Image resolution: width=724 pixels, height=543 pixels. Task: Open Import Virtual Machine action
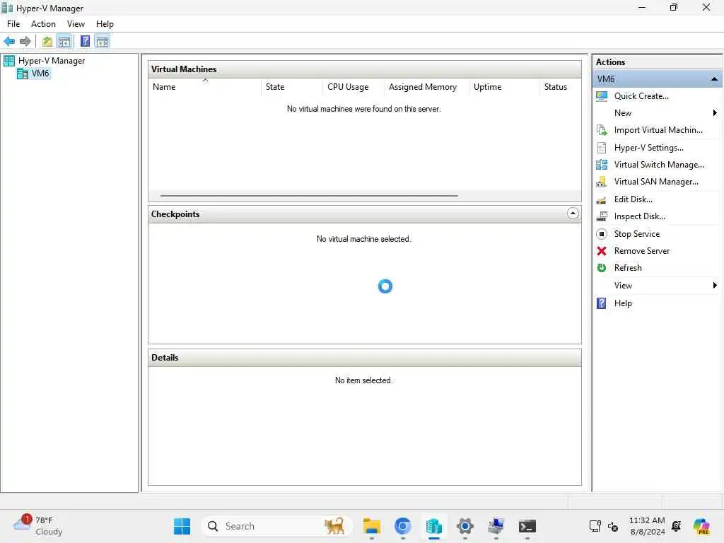coord(657,130)
